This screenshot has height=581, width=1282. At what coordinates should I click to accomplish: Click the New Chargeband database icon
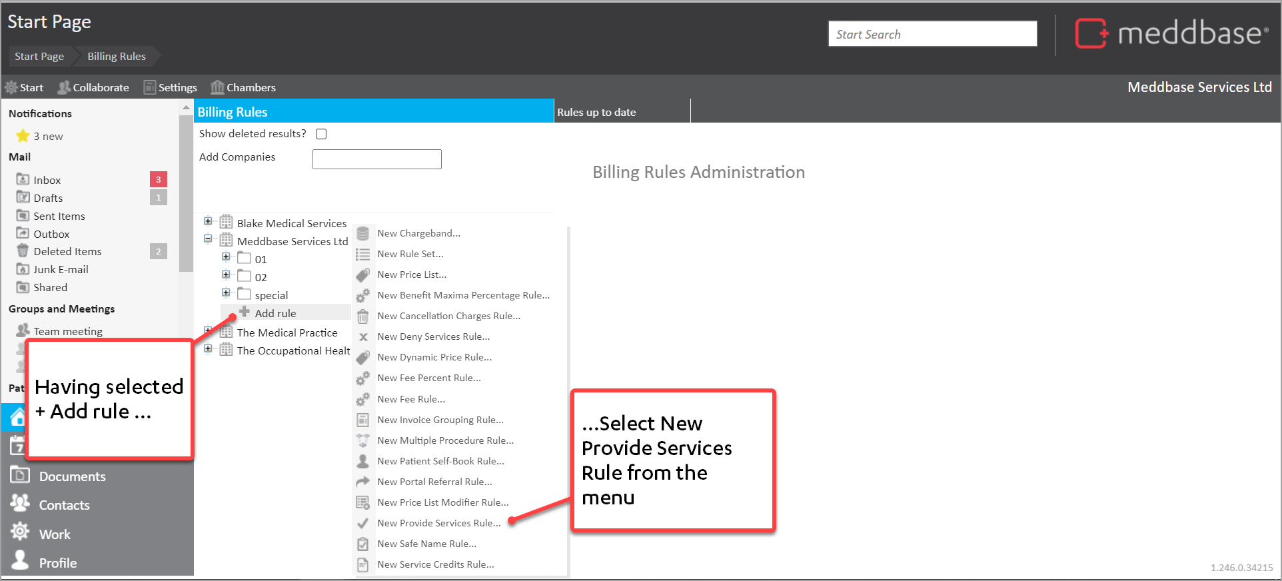[362, 234]
